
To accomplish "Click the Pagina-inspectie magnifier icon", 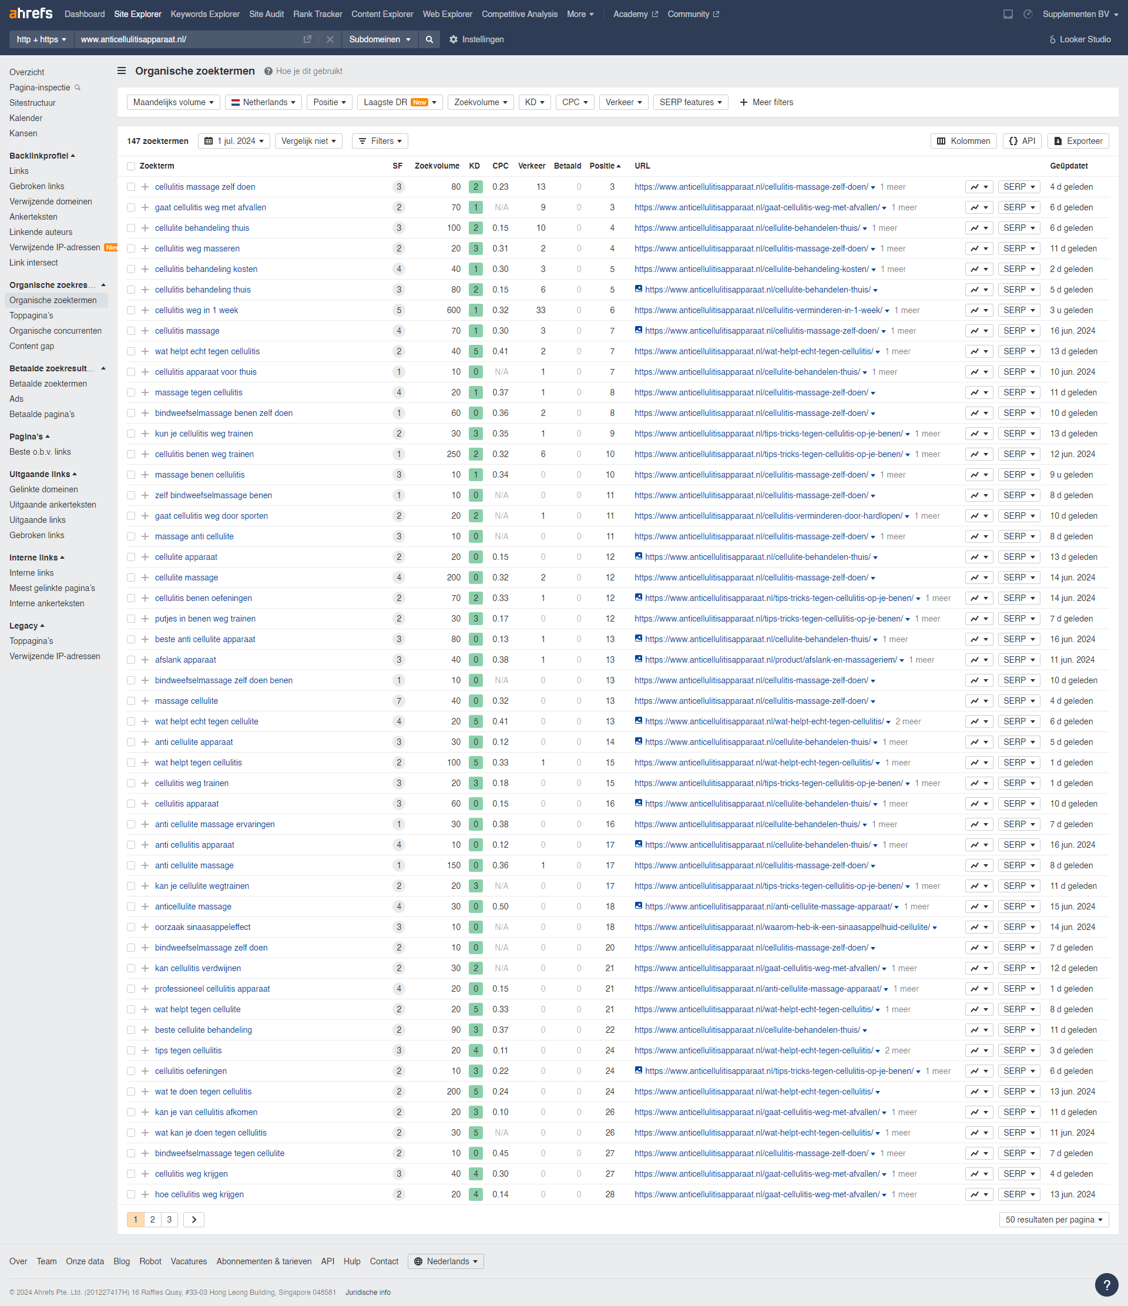I will 78,88.
